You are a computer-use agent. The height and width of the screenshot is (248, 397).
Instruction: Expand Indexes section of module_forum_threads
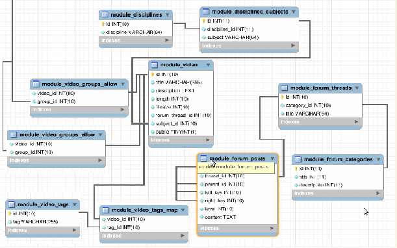pos(357,121)
